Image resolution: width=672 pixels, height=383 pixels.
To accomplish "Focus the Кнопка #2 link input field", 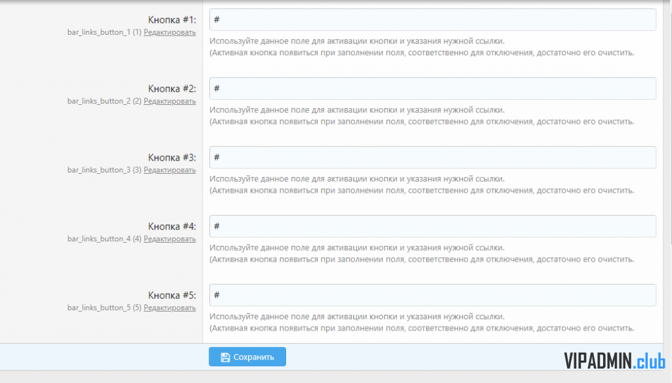I will click(432, 89).
